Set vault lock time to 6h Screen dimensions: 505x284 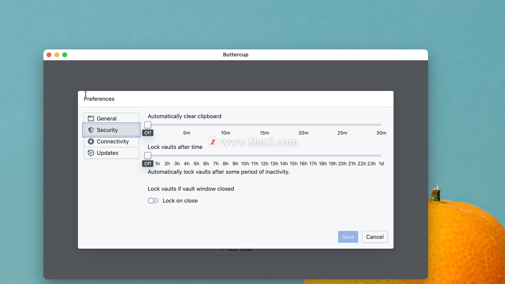point(206,164)
